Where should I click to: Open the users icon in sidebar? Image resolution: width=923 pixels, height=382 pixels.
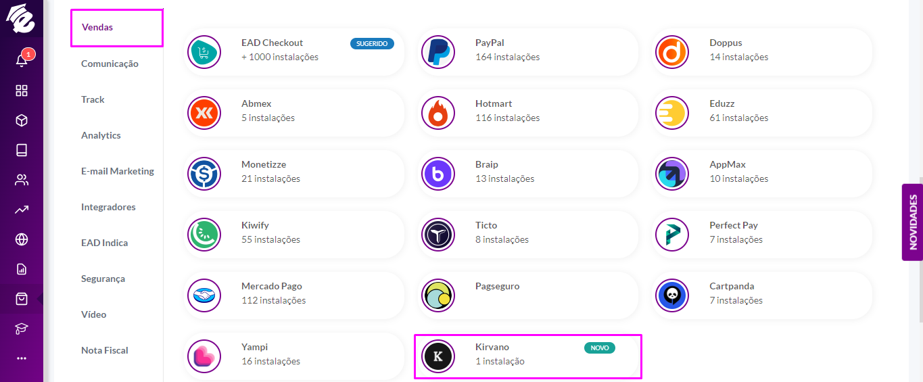click(22, 180)
